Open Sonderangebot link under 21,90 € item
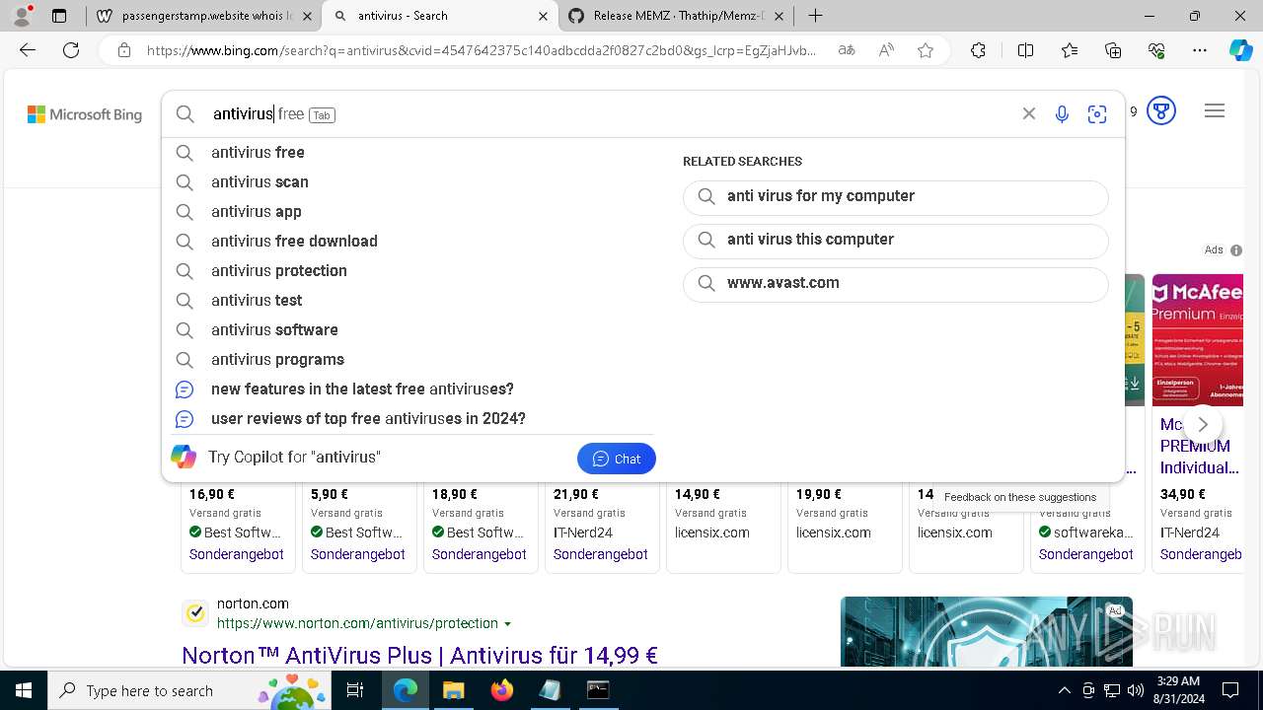Viewport: 1263px width, 710px height. [601, 554]
